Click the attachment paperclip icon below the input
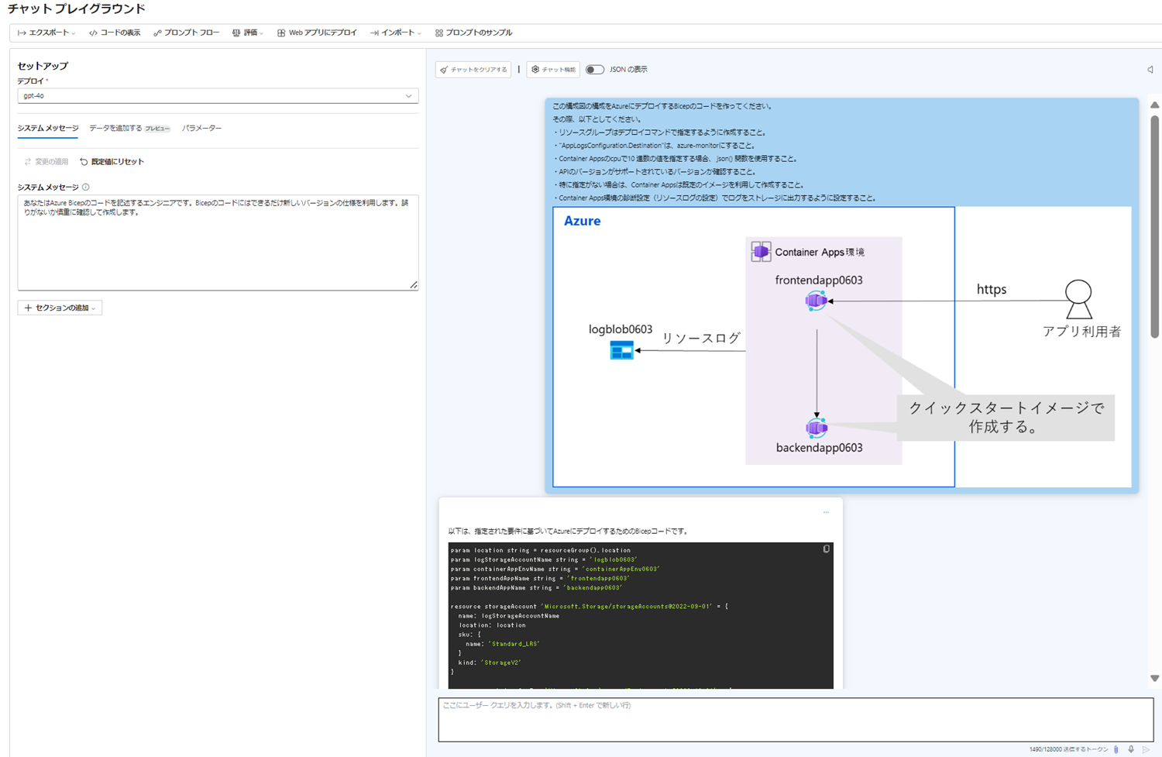1162x757 pixels. pos(1116,749)
